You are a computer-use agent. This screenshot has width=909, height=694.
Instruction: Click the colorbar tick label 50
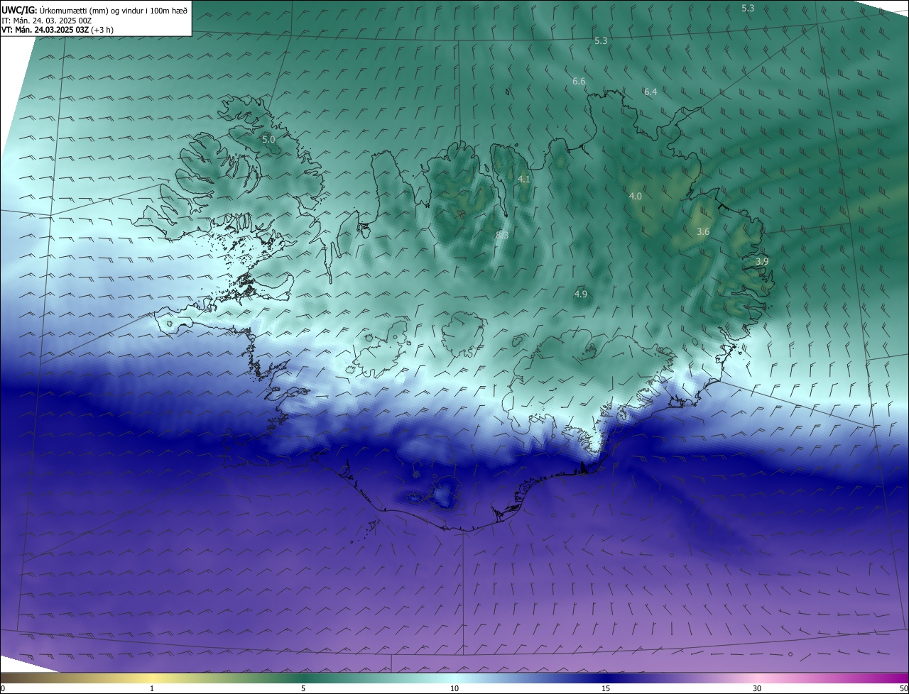tap(903, 689)
